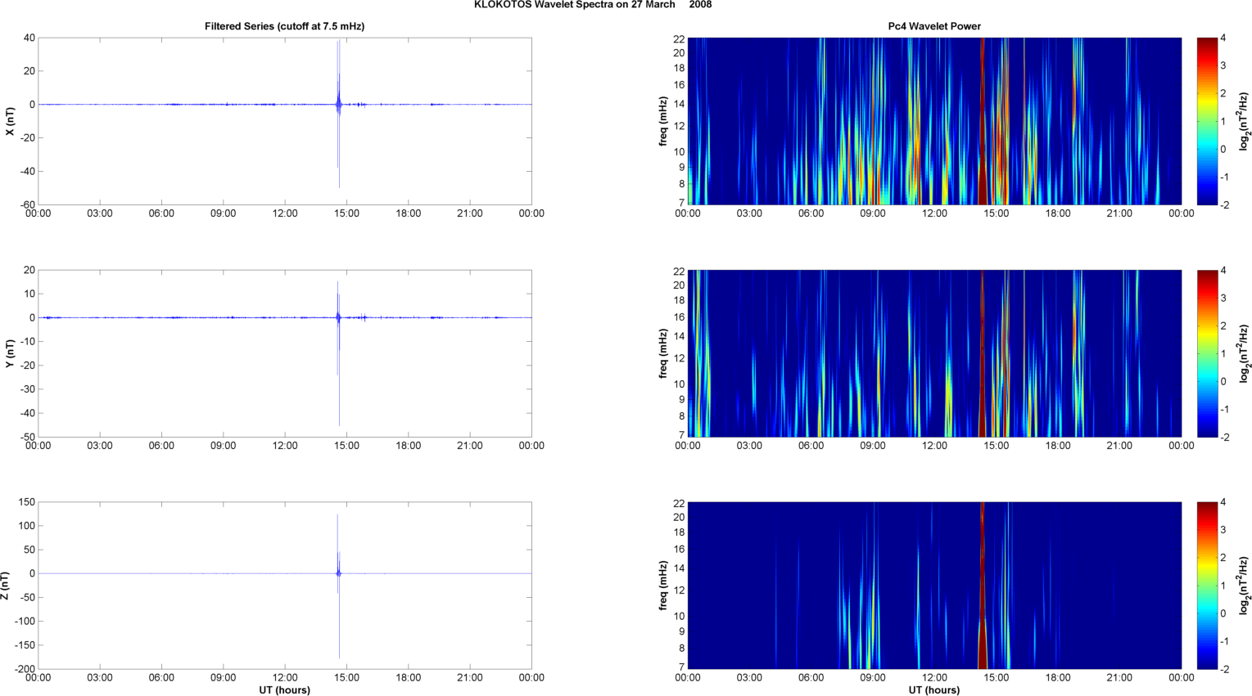Viewport: 1252px width, 696px height.
Task: Click the log2(nT²/Hz) label beside the bottom colorbar
Action: [1244, 586]
